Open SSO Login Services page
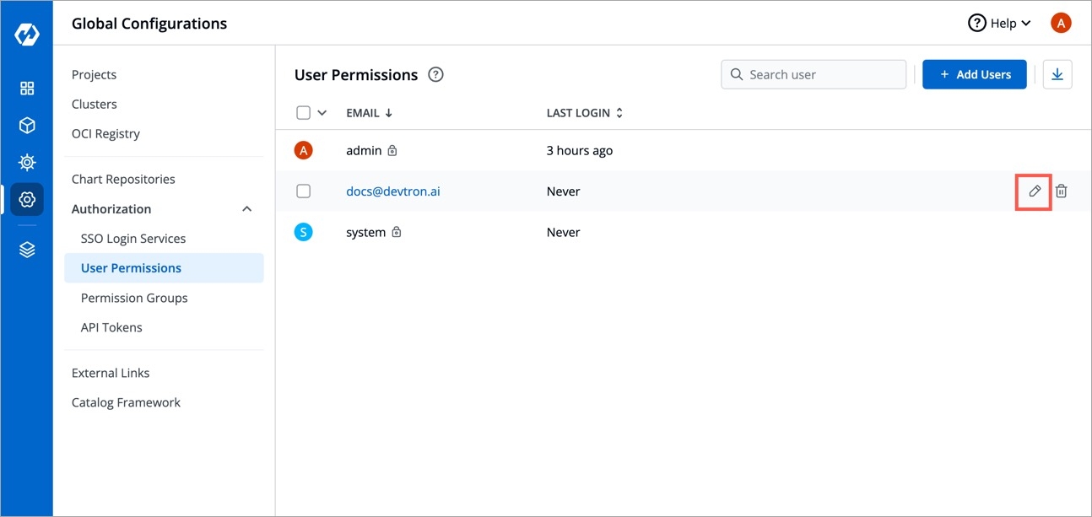 pos(133,239)
